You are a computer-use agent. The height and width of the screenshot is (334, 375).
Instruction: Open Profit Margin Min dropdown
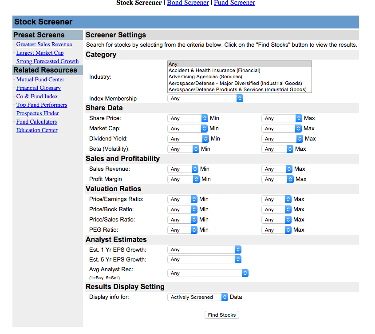pyautogui.click(x=183, y=179)
